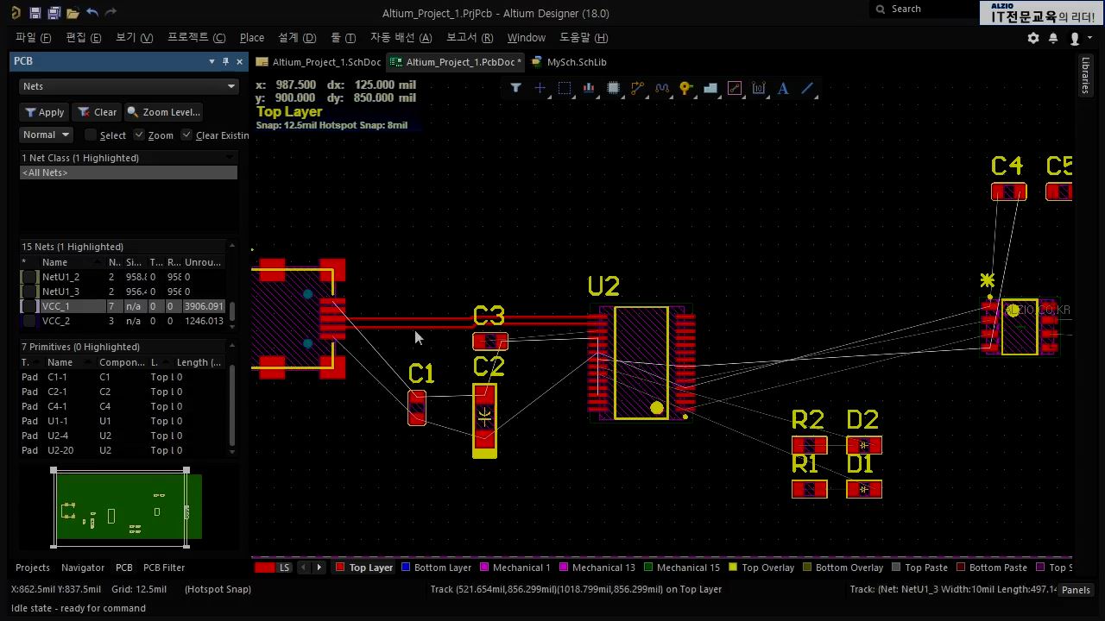
Task: Select the snap crosshair tool in PCB toolbar
Action: 540,88
